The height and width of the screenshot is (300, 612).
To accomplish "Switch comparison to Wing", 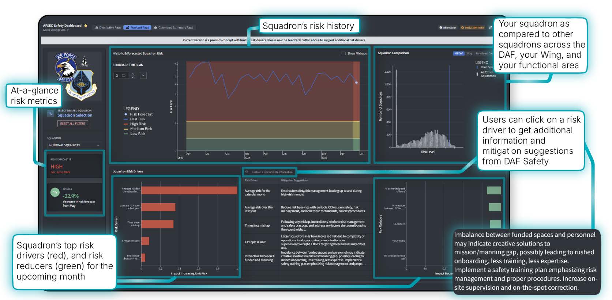I will [469, 53].
